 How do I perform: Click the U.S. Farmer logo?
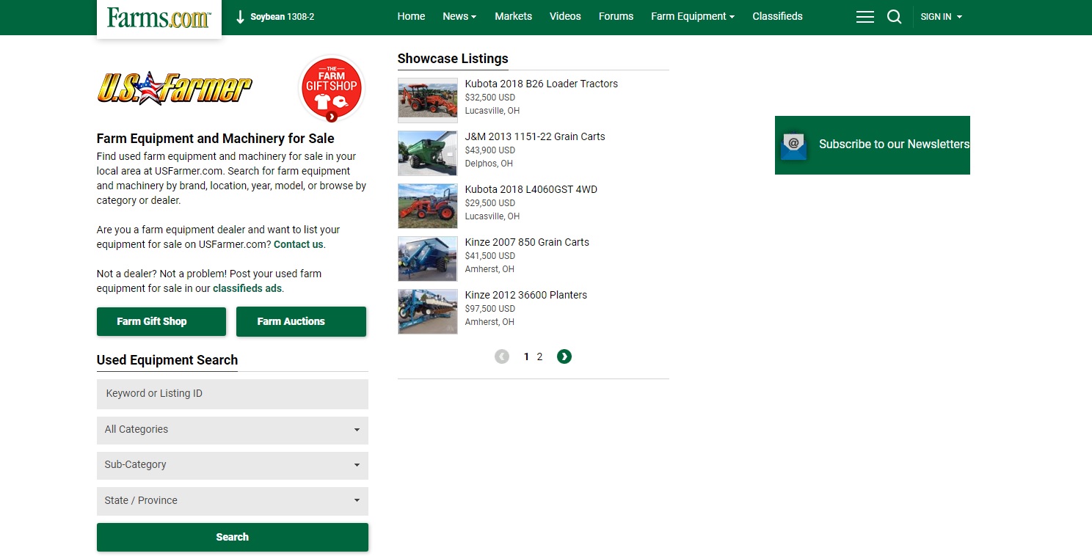pos(175,89)
